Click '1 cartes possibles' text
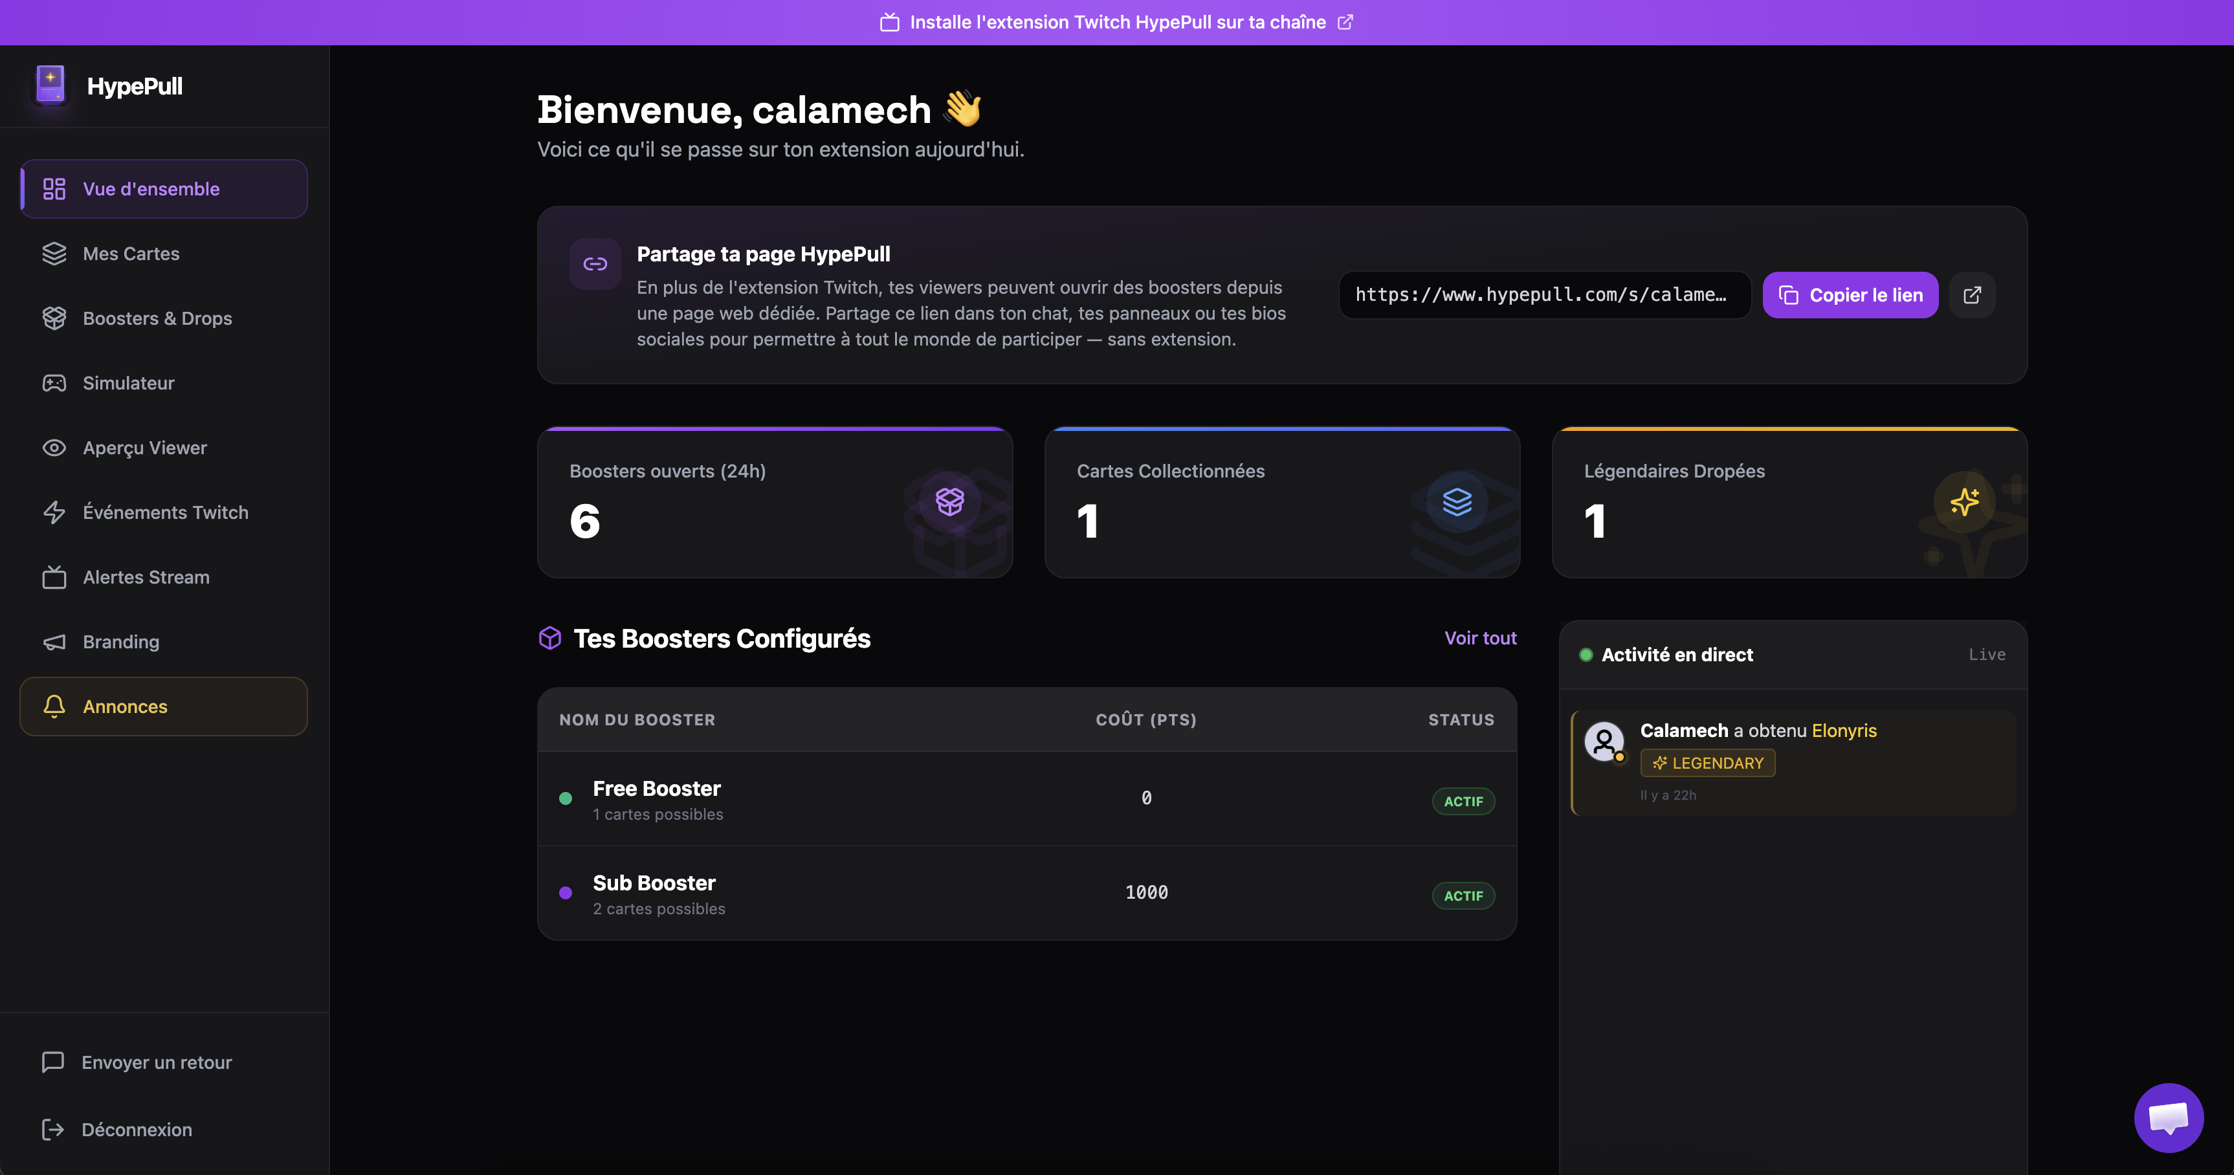The image size is (2234, 1175). pos(658,814)
